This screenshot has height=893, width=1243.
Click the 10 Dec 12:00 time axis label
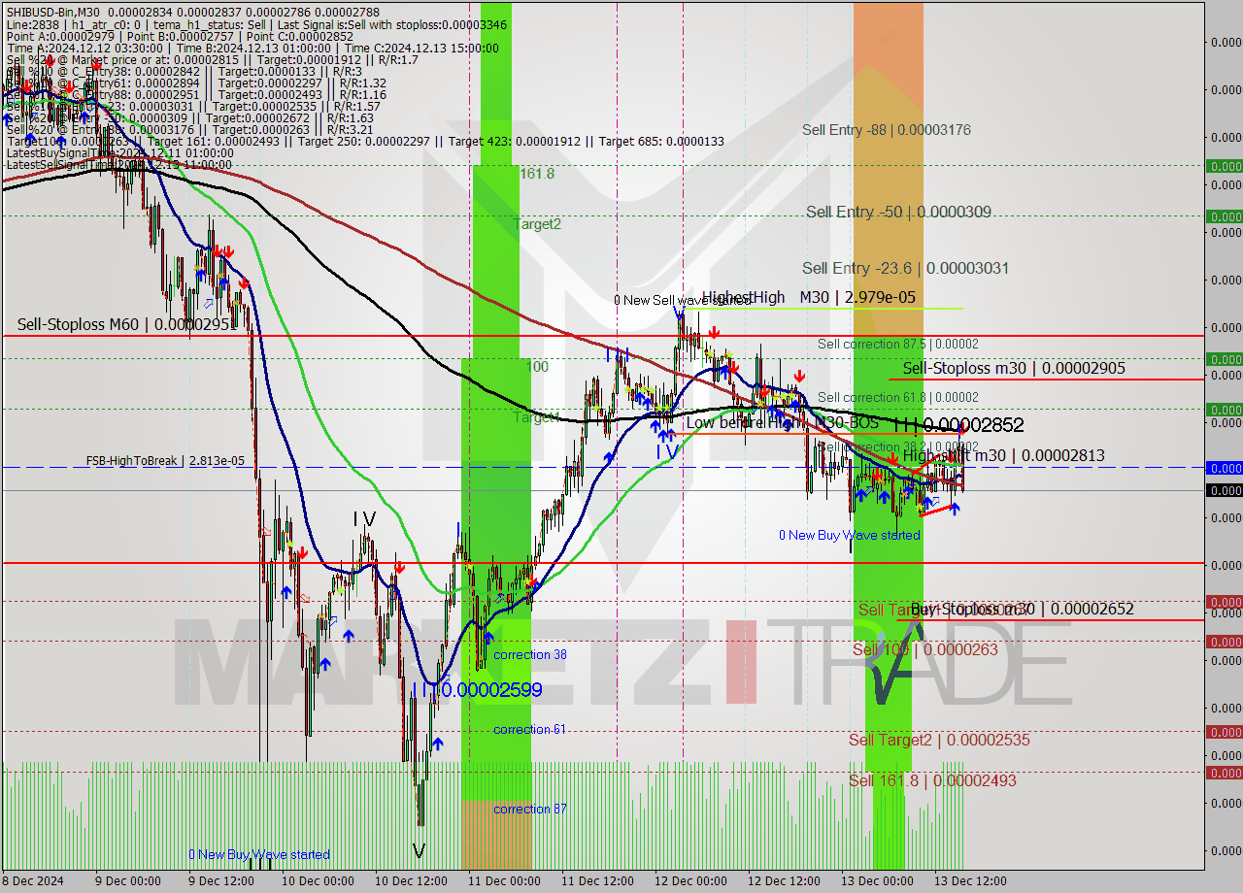click(x=411, y=881)
